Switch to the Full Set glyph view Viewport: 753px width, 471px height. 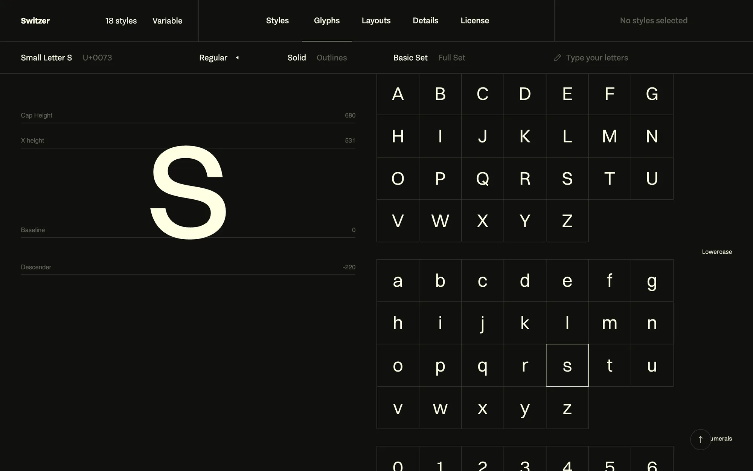point(452,58)
